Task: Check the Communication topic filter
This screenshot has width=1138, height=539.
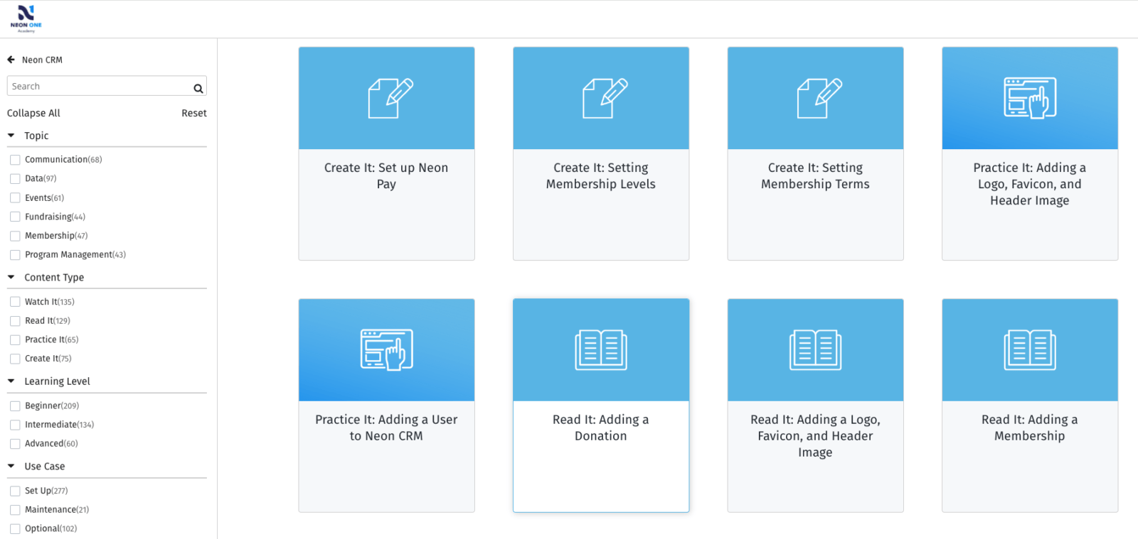Action: [15, 160]
